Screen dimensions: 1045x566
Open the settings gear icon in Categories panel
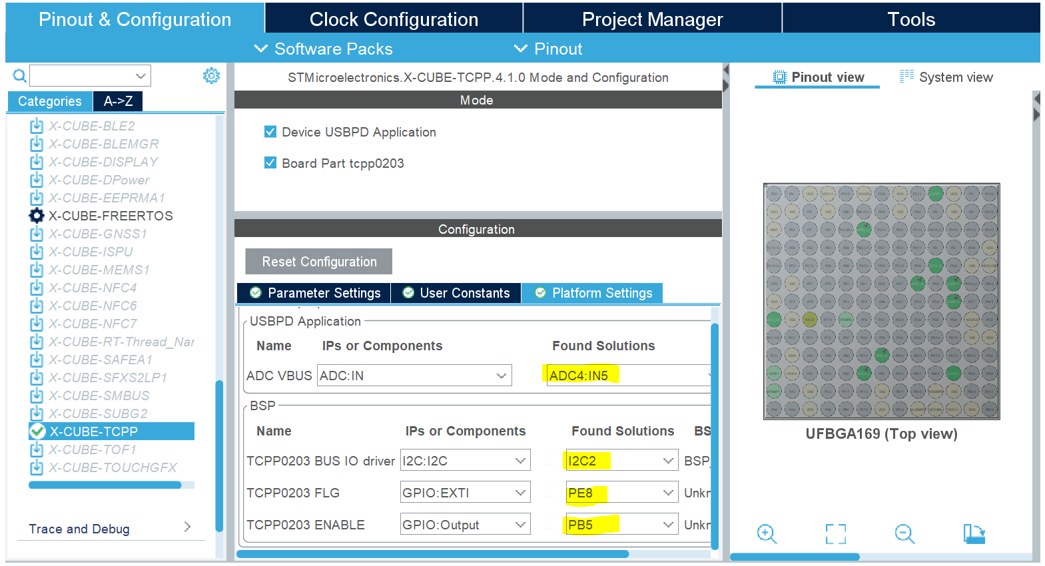coord(211,76)
